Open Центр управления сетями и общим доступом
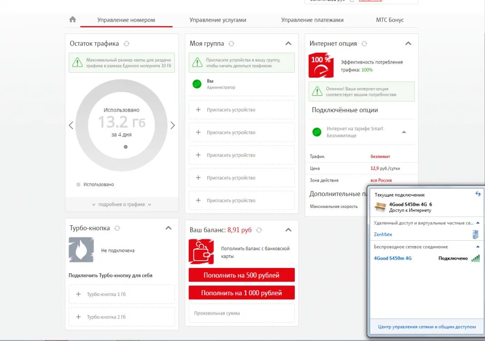 click(x=427, y=327)
